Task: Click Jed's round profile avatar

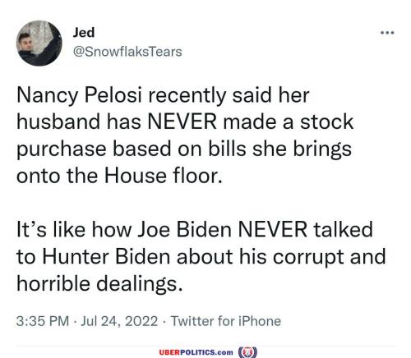Action: pyautogui.click(x=39, y=44)
